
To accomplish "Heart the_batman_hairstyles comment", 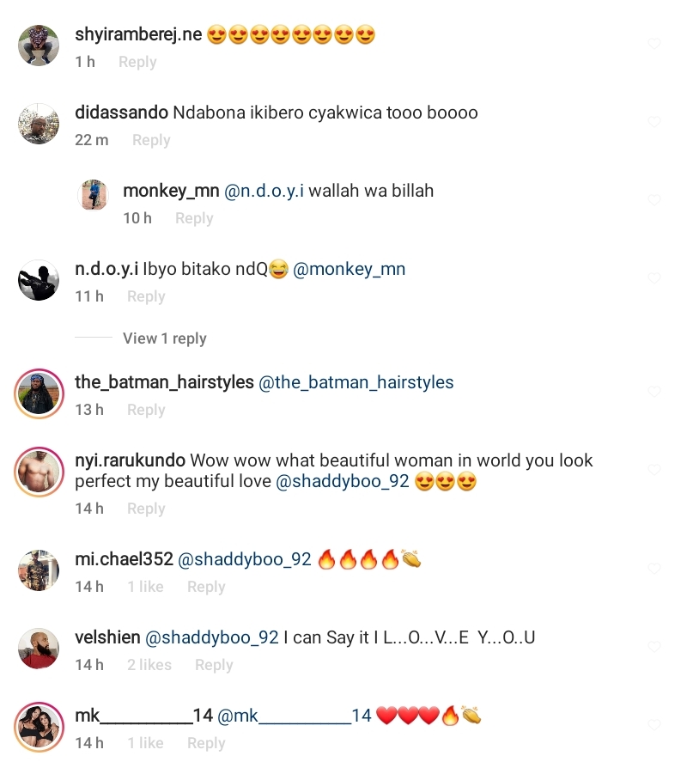I will [x=654, y=392].
